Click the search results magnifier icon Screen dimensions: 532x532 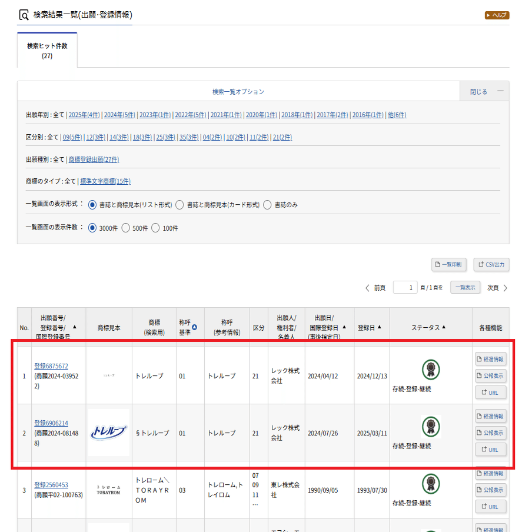24,15
